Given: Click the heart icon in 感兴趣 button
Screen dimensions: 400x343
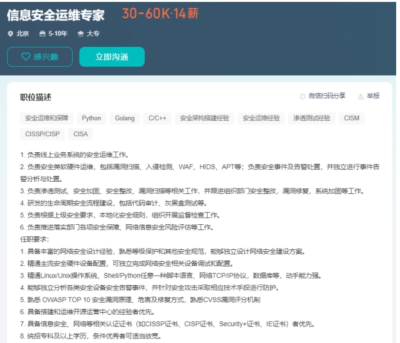Looking at the screenshot, I should [26, 57].
